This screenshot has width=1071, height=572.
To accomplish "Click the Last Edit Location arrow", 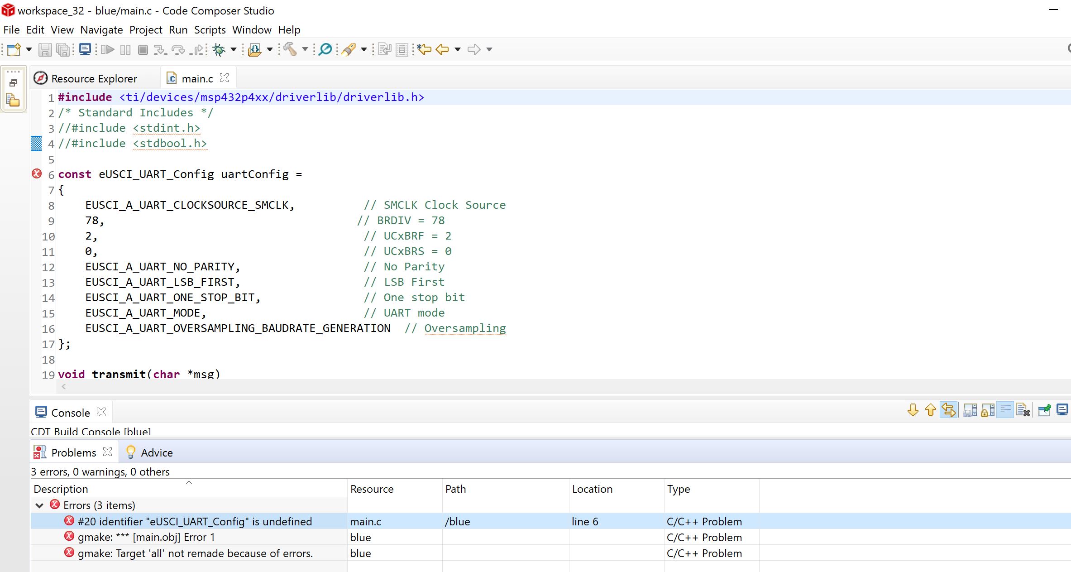I will [x=424, y=49].
